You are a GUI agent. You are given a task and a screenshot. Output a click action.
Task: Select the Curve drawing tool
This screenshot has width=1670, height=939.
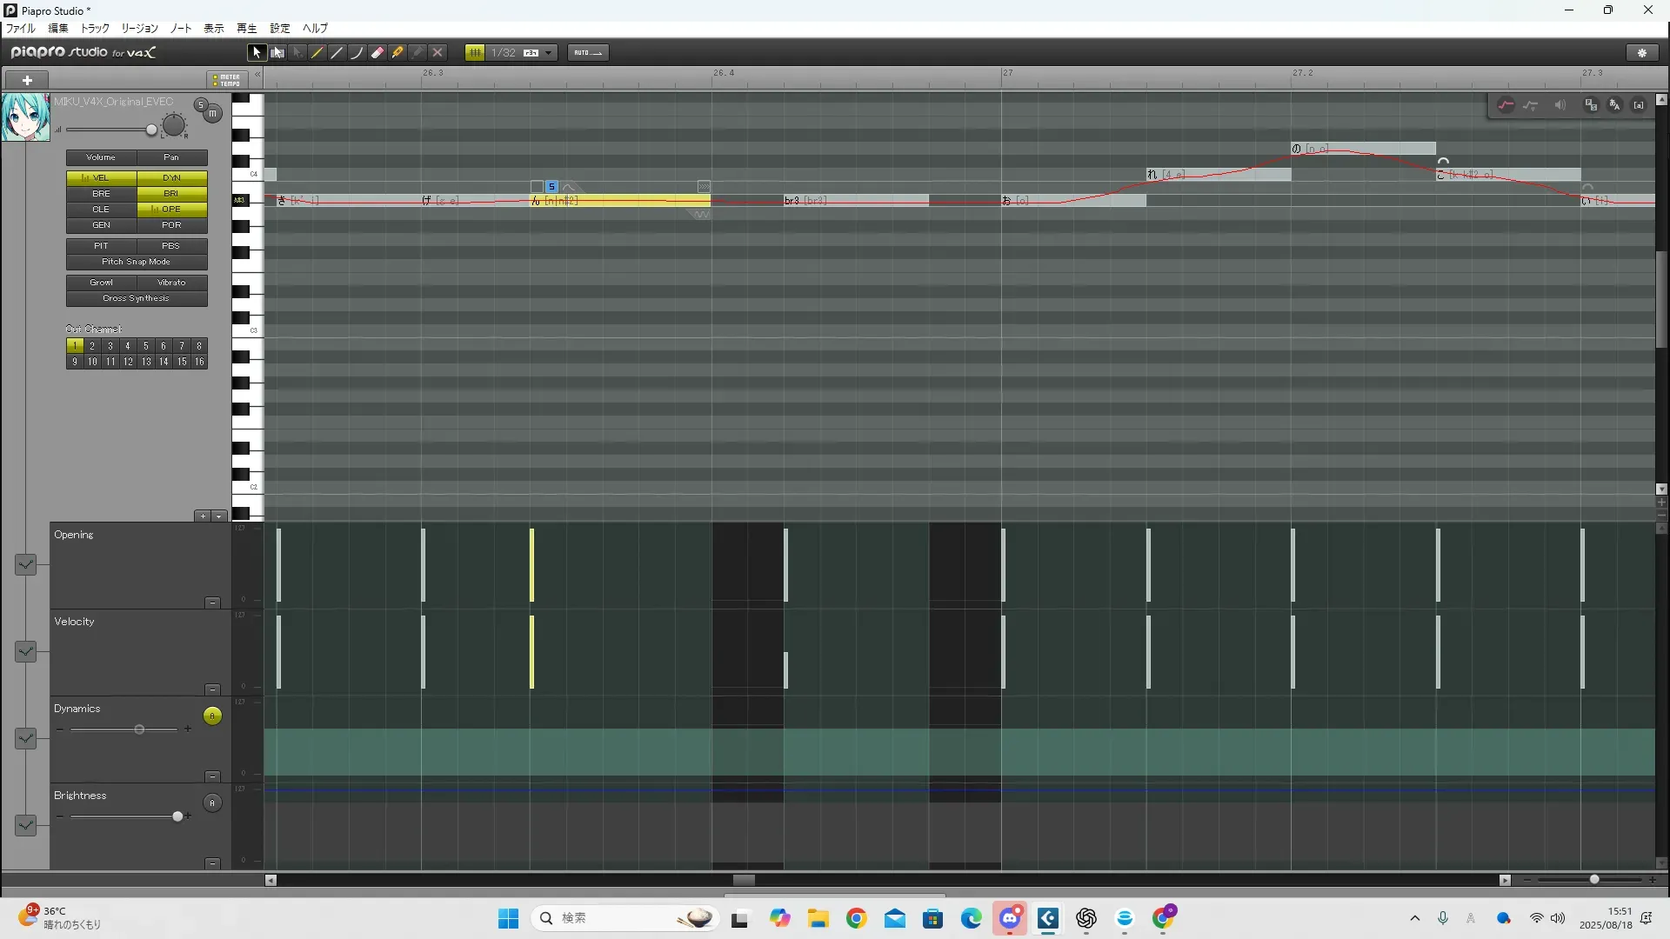tap(357, 53)
